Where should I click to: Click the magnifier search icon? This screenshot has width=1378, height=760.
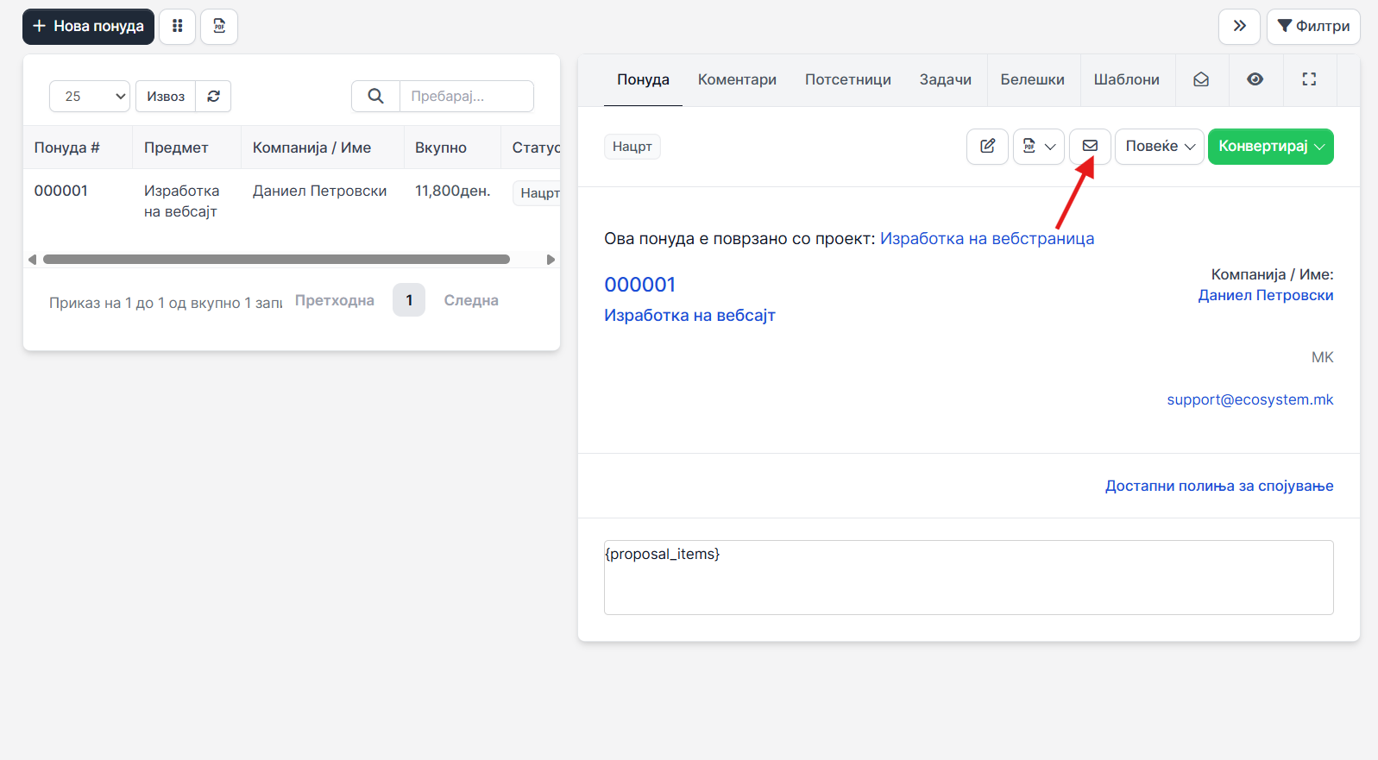click(375, 97)
